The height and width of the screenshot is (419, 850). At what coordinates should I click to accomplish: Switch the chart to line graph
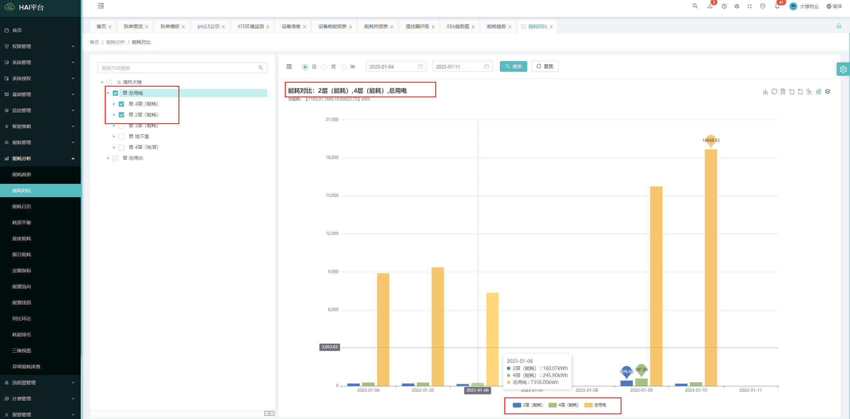(x=809, y=91)
